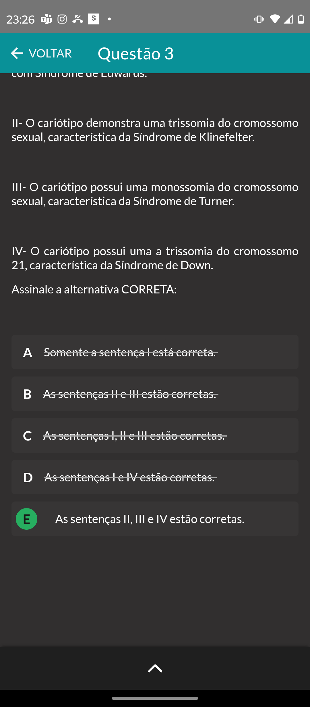Screen dimensions: 310x707
Task: Choose 'As sentenças II, III e IV' answer
Action: tap(150, 519)
